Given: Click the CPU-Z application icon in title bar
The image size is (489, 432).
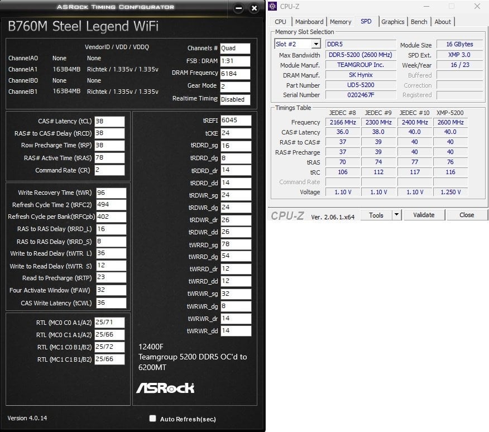Looking at the screenshot, I should click(x=272, y=6).
